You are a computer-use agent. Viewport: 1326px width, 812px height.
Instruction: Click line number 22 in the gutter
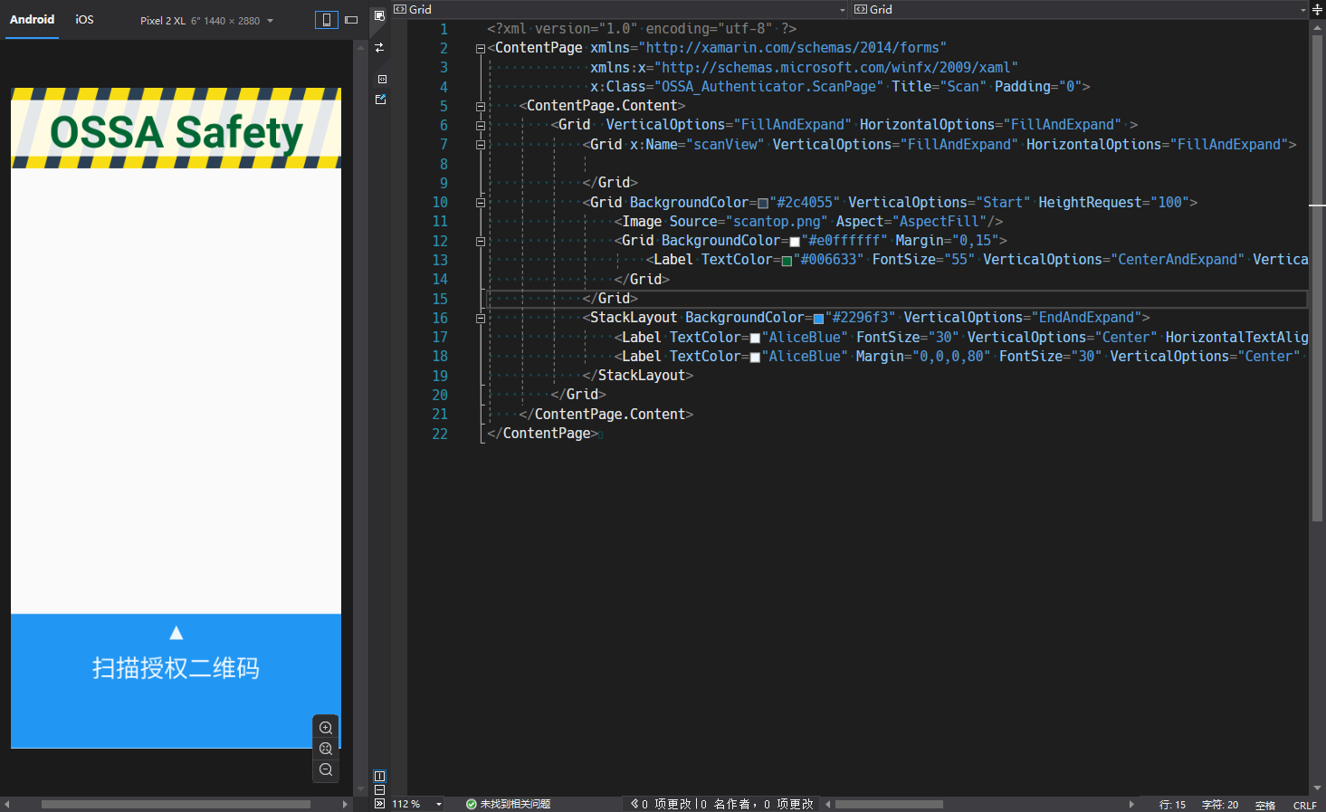coord(440,435)
